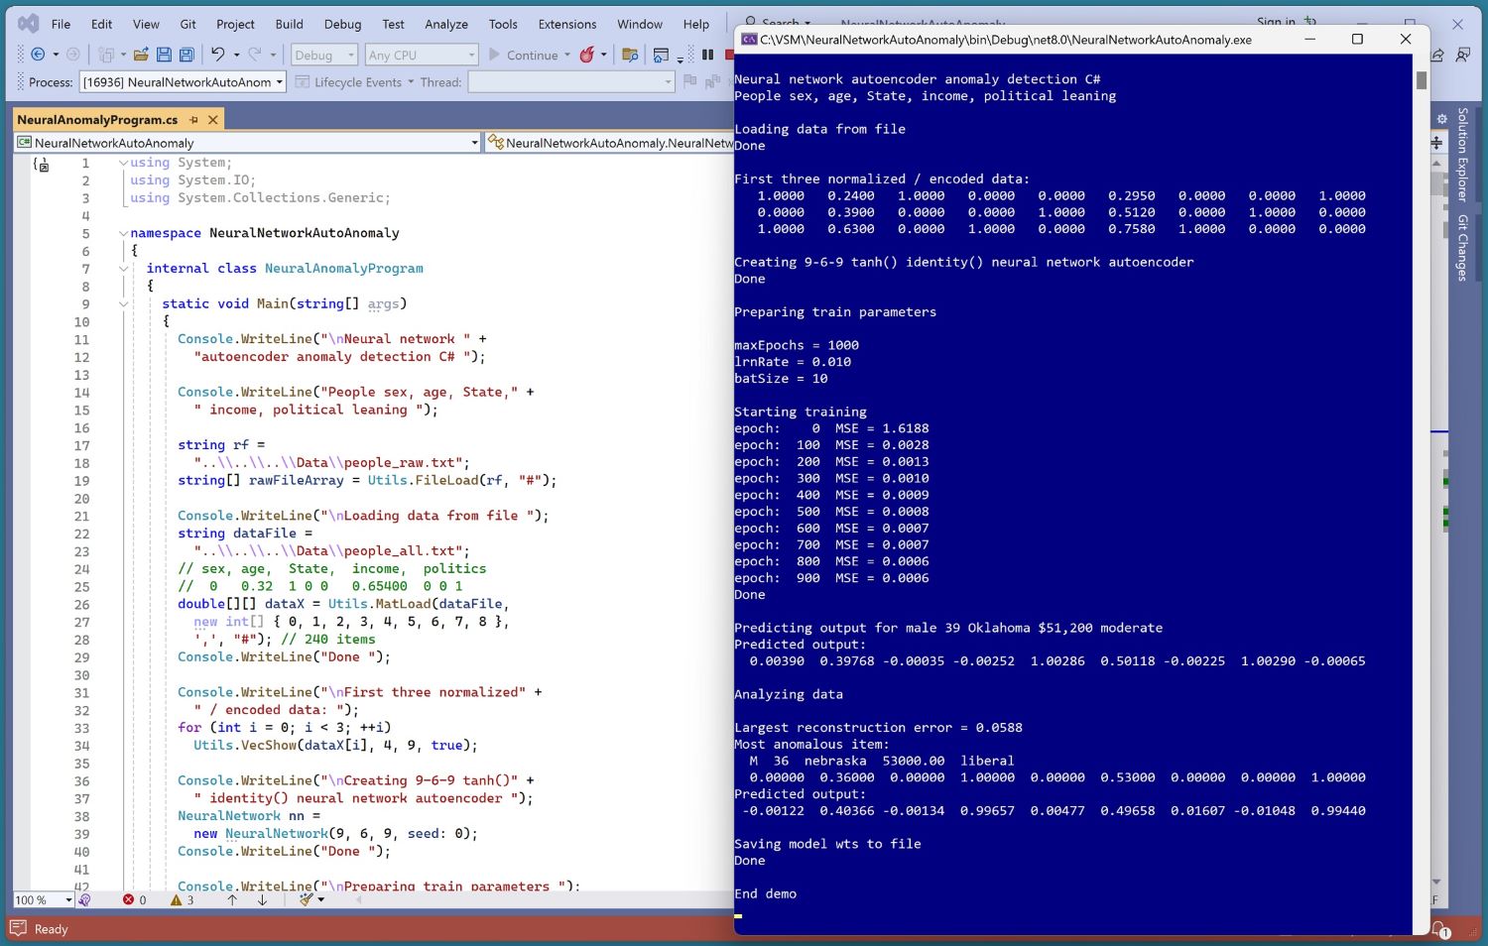Open the Extensions menu

pyautogui.click(x=566, y=24)
